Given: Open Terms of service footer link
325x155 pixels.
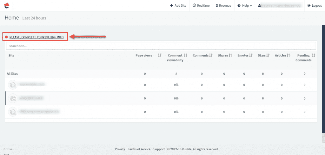Looking at the screenshot, I should pyautogui.click(x=139, y=149).
